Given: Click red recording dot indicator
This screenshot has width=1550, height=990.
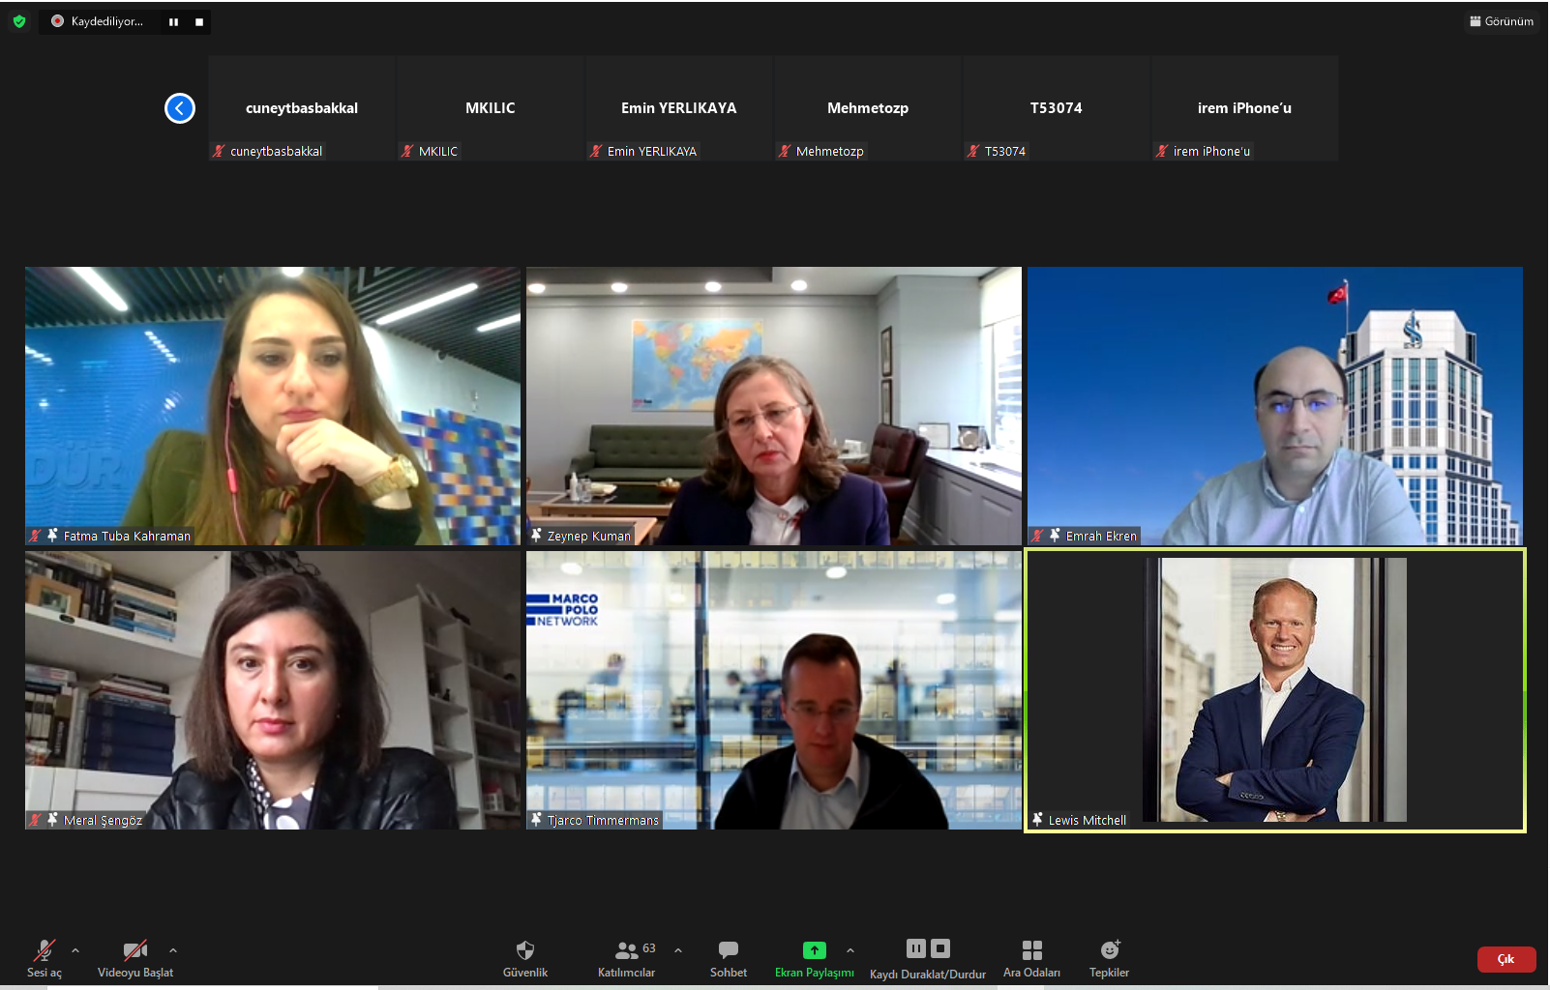Looking at the screenshot, I should 57,21.
